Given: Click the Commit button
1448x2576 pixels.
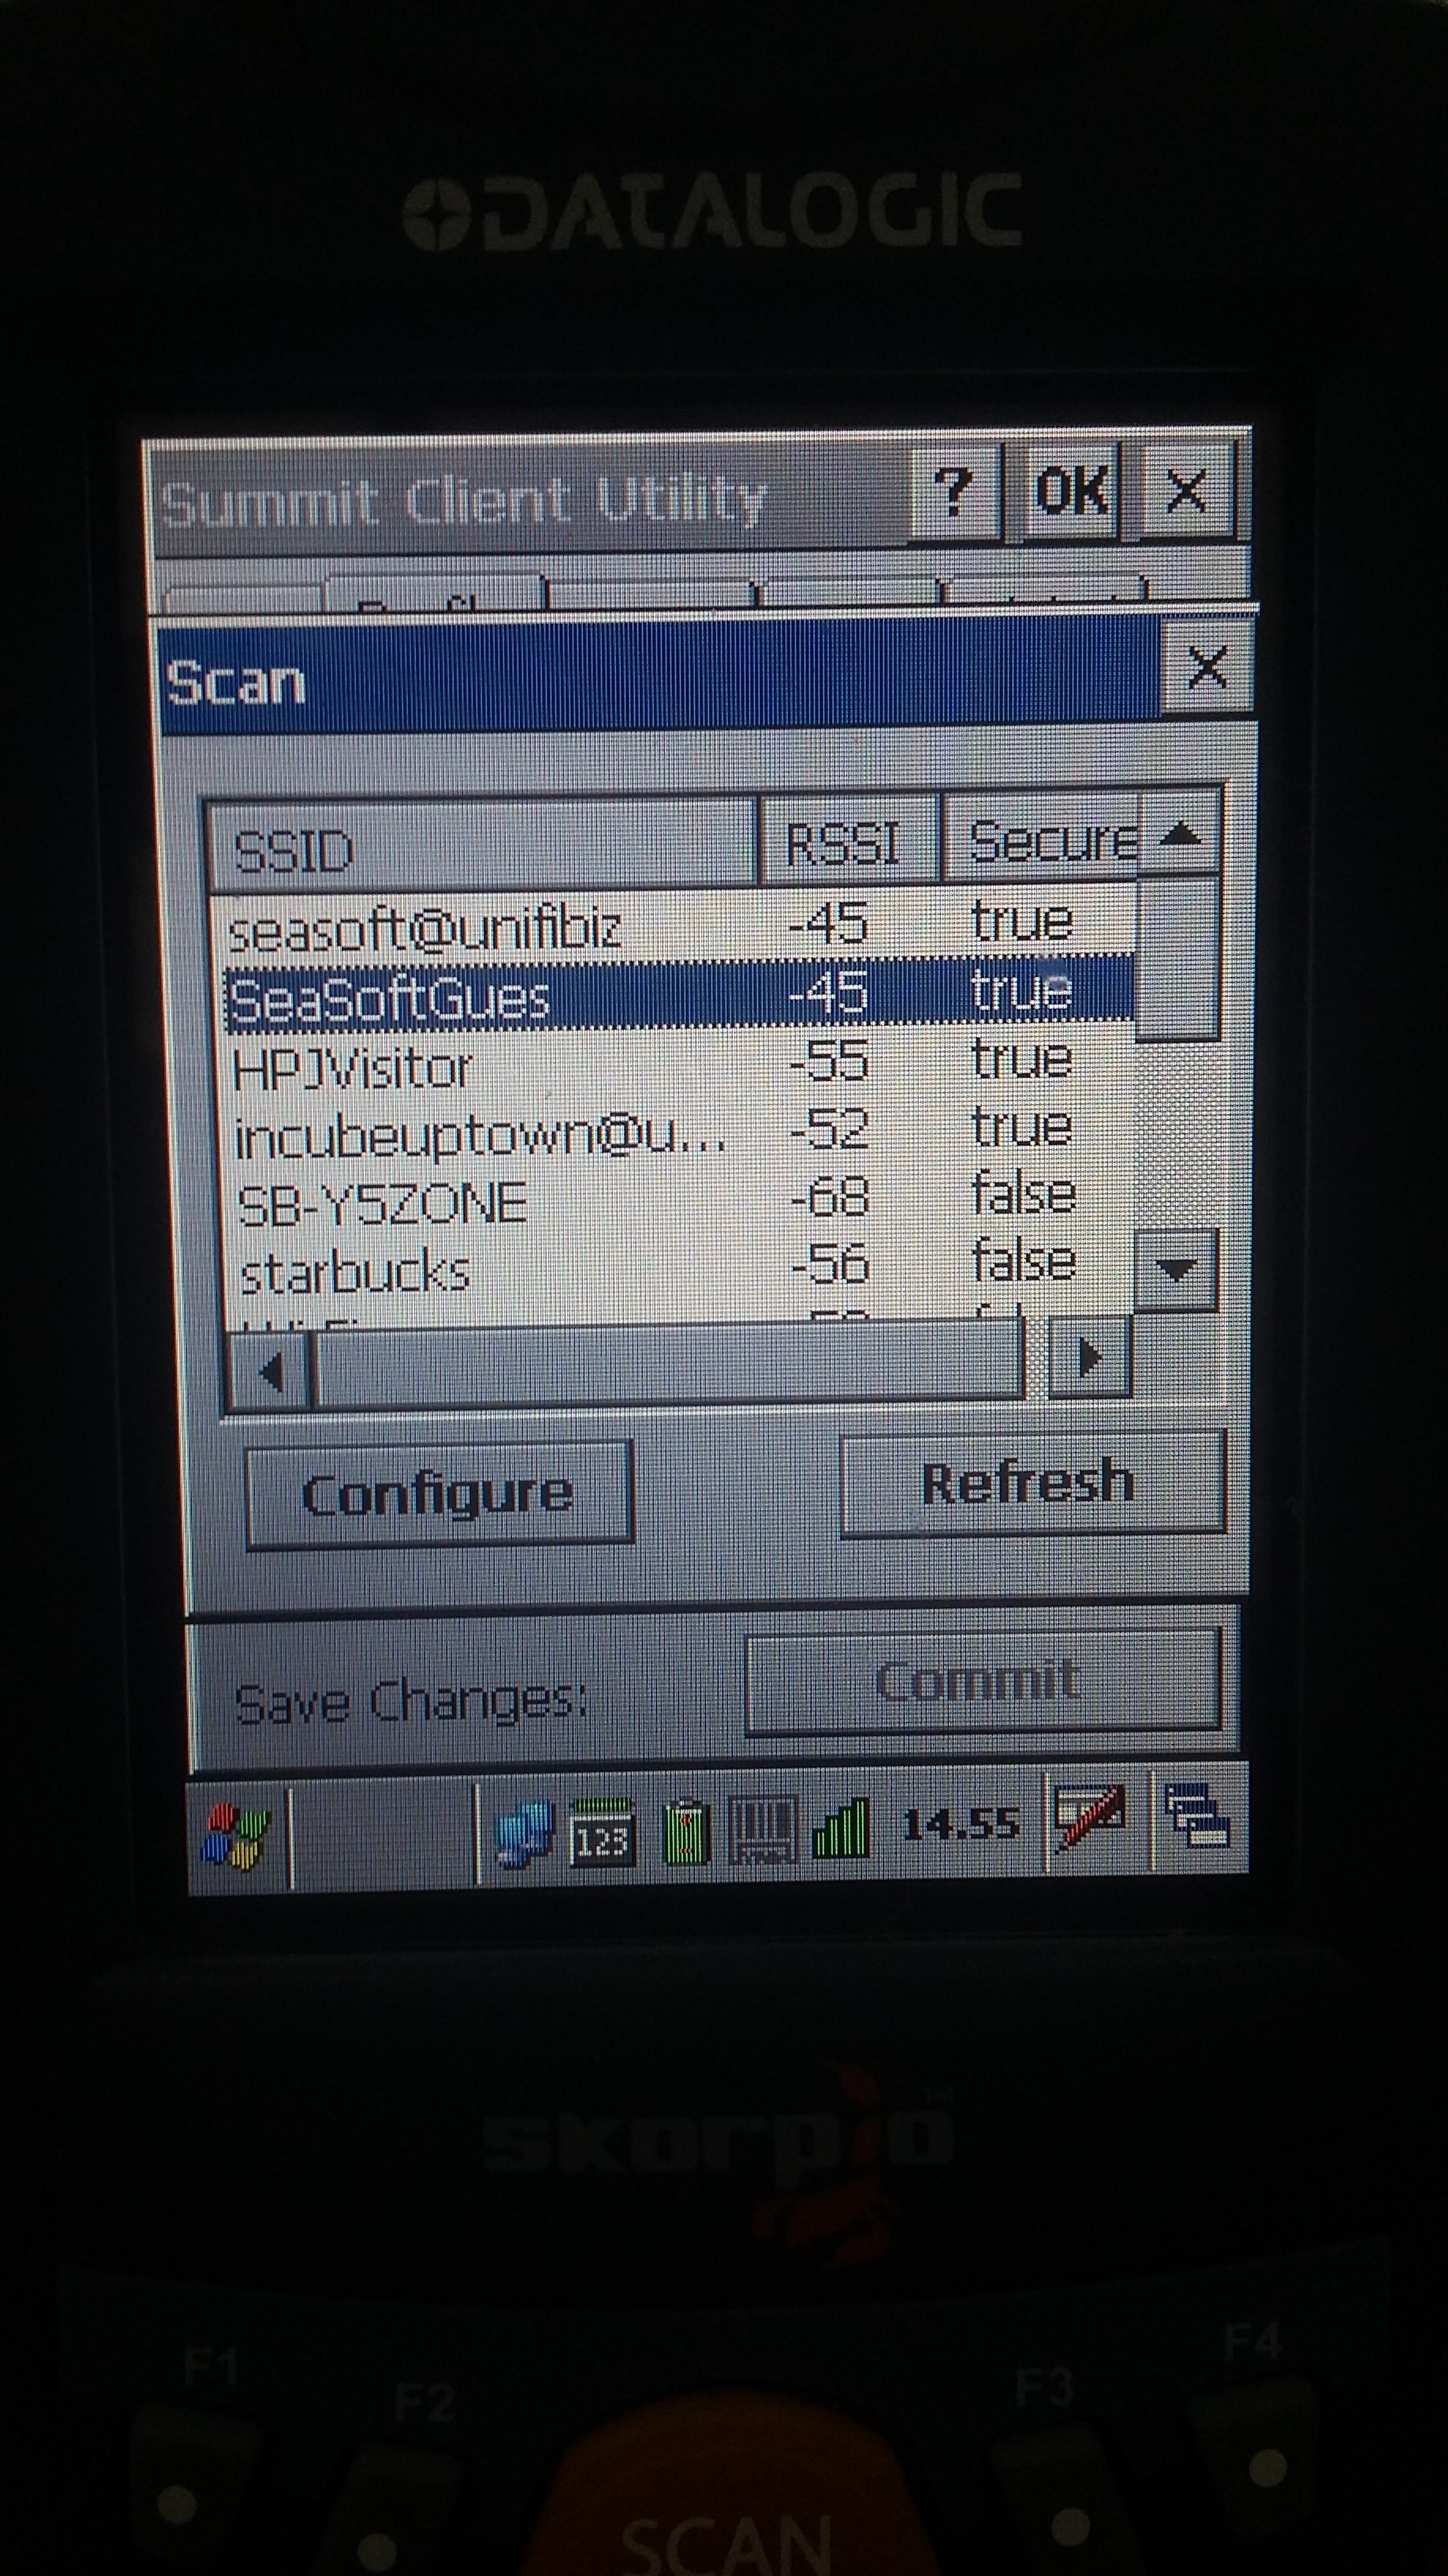Looking at the screenshot, I should 983,1680.
